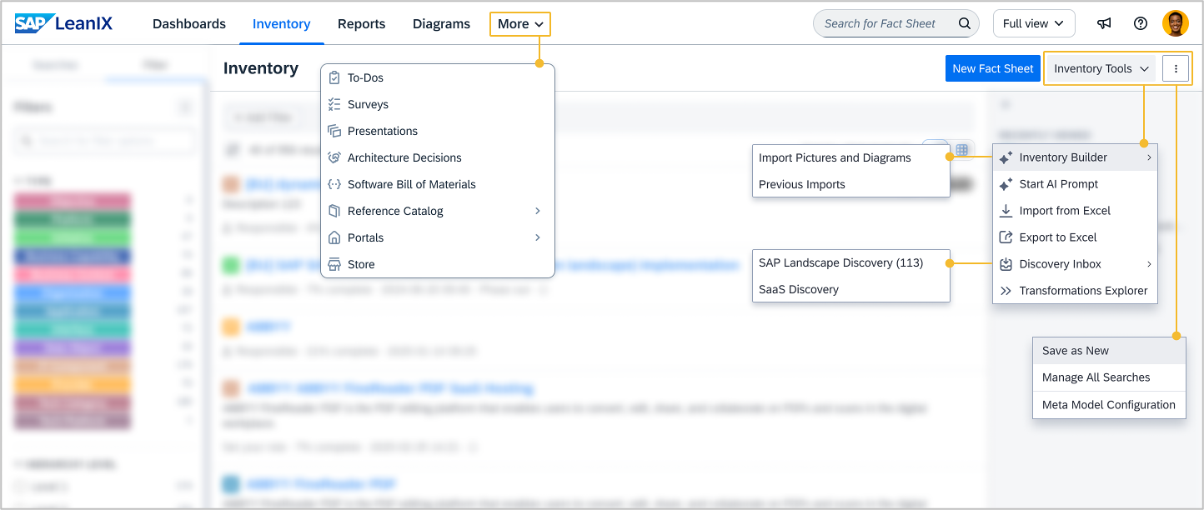
Task: Choose Manage All Searches
Action: (x=1109, y=377)
